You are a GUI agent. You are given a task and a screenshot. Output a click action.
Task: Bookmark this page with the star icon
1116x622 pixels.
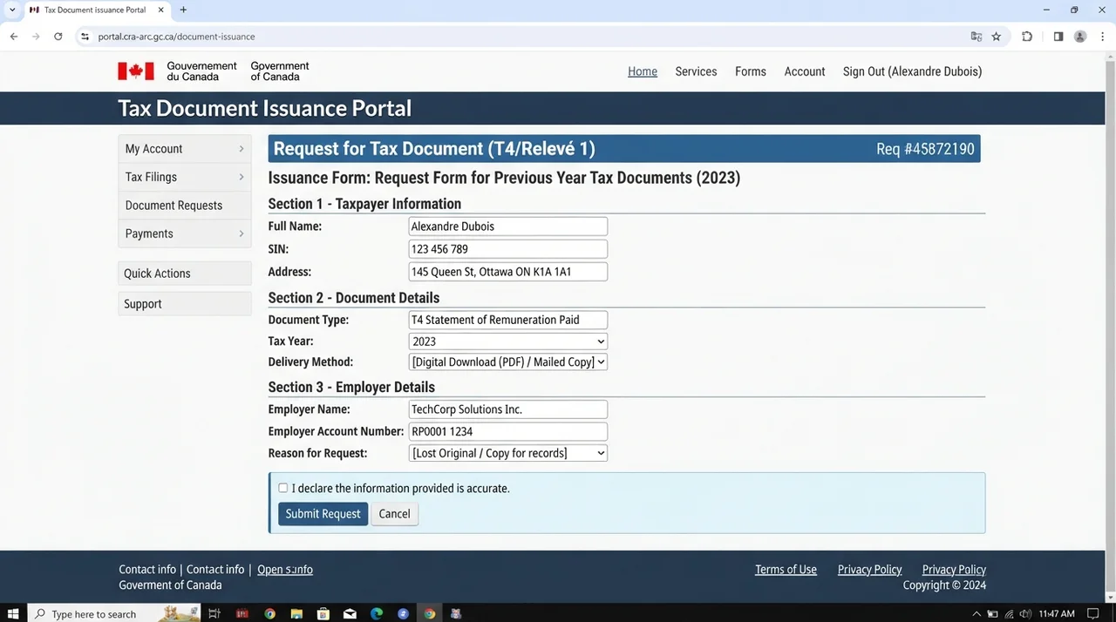997,37
